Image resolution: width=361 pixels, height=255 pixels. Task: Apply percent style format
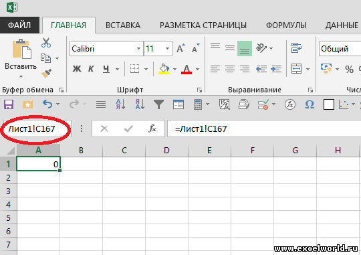click(349, 69)
